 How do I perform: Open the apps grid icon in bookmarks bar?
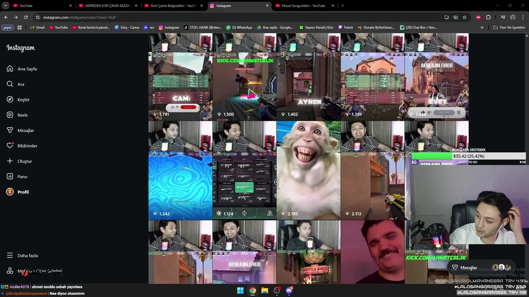(19, 28)
